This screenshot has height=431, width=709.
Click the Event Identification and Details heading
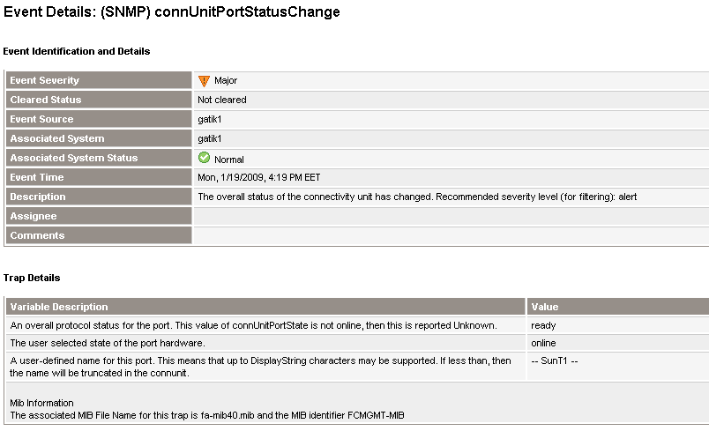pos(77,51)
